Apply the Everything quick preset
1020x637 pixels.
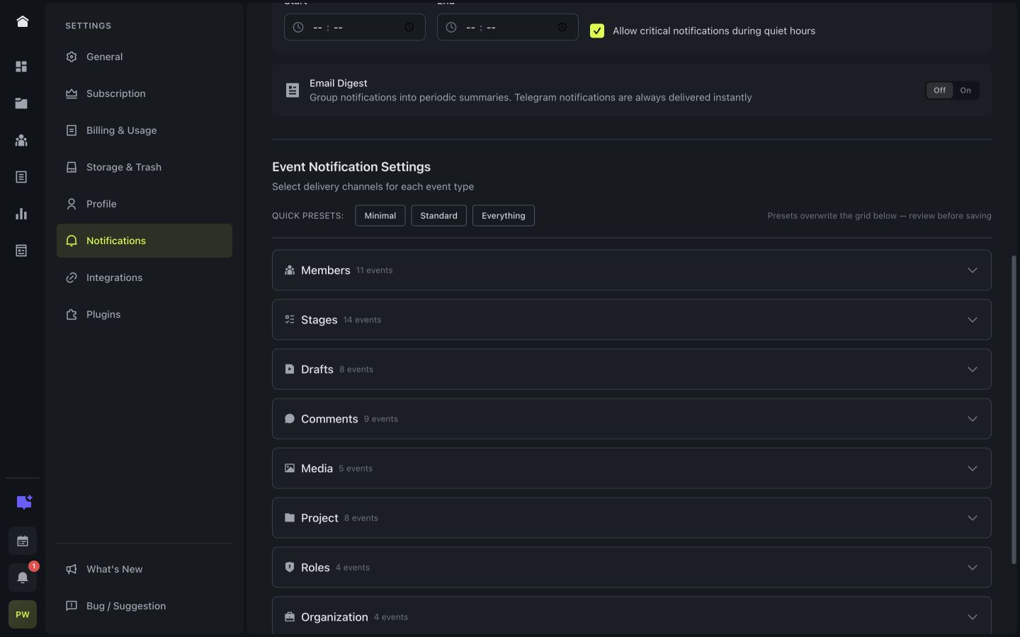(504, 216)
